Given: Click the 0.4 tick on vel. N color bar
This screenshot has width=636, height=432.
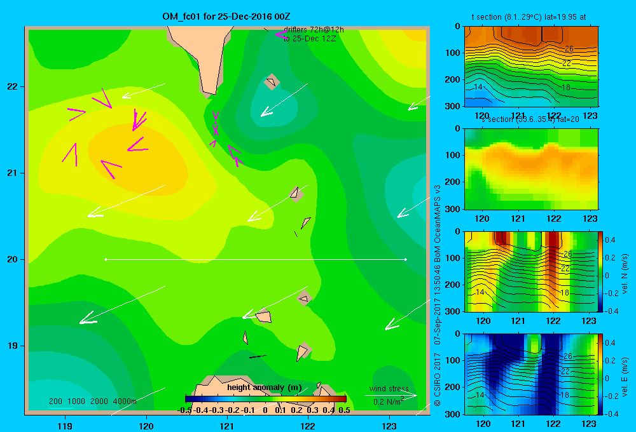Looking at the screenshot, I should click(x=611, y=240).
